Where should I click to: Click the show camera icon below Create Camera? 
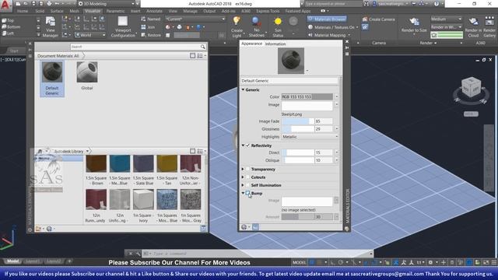(x=365, y=27)
